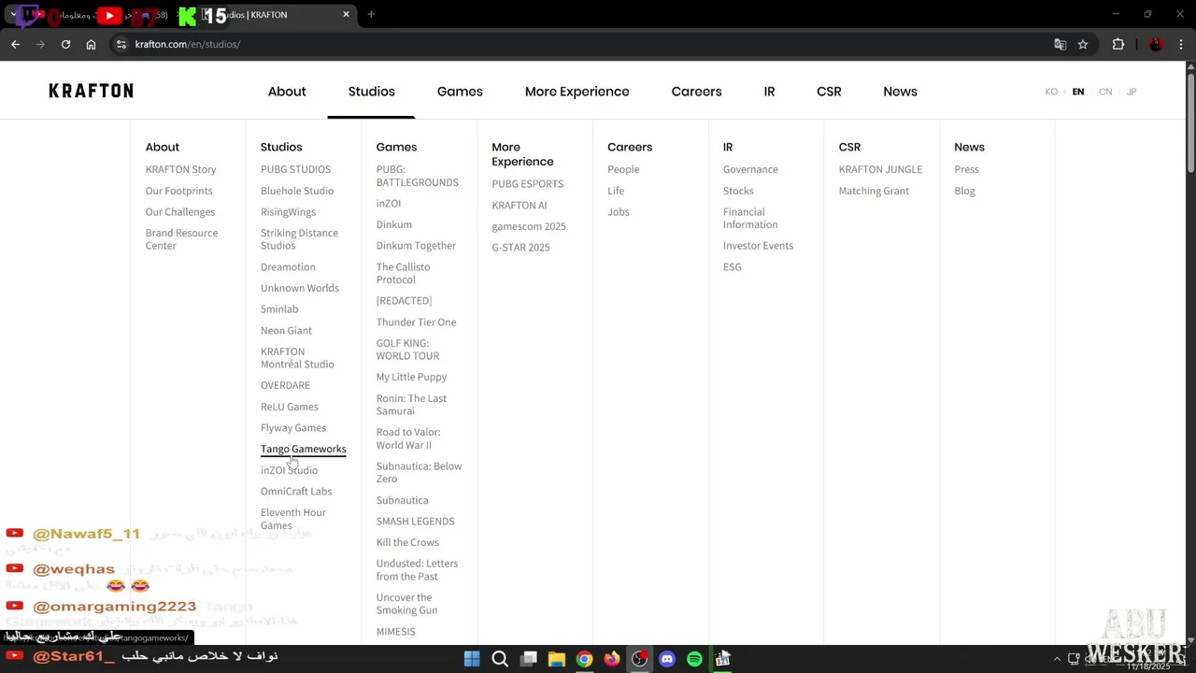Open More Experience in the top navigation
The width and height of the screenshot is (1196, 673).
(x=577, y=92)
